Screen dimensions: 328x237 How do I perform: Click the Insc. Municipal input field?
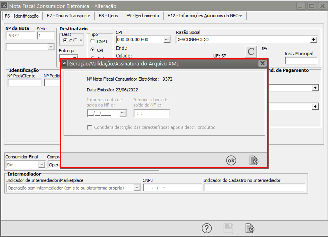click(x=301, y=61)
